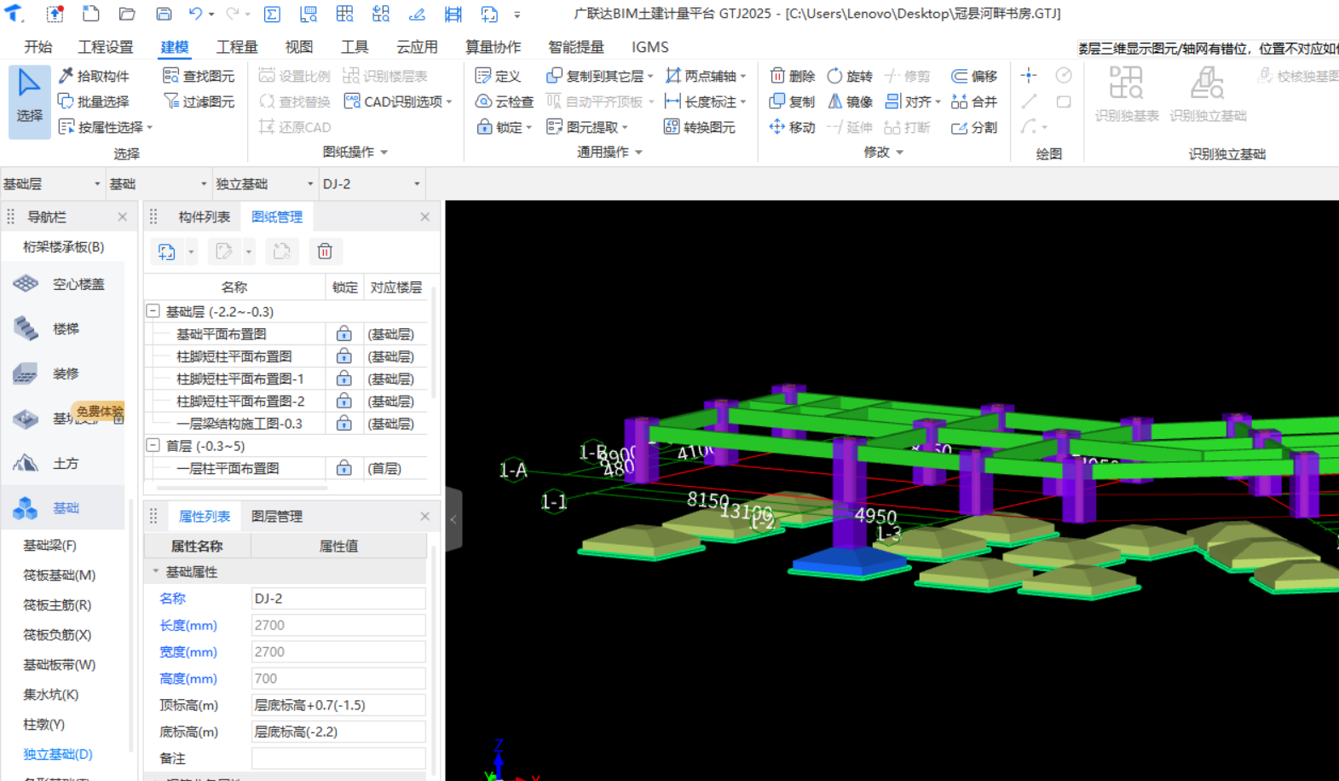Toggle lock for 基础平面布置图

343,333
